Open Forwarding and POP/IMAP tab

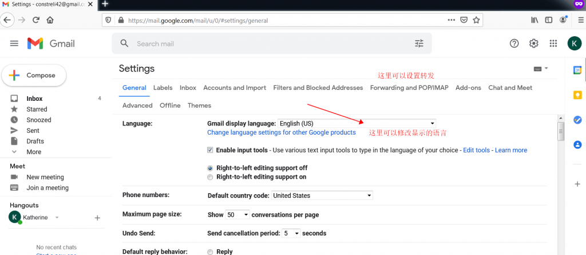pos(409,88)
